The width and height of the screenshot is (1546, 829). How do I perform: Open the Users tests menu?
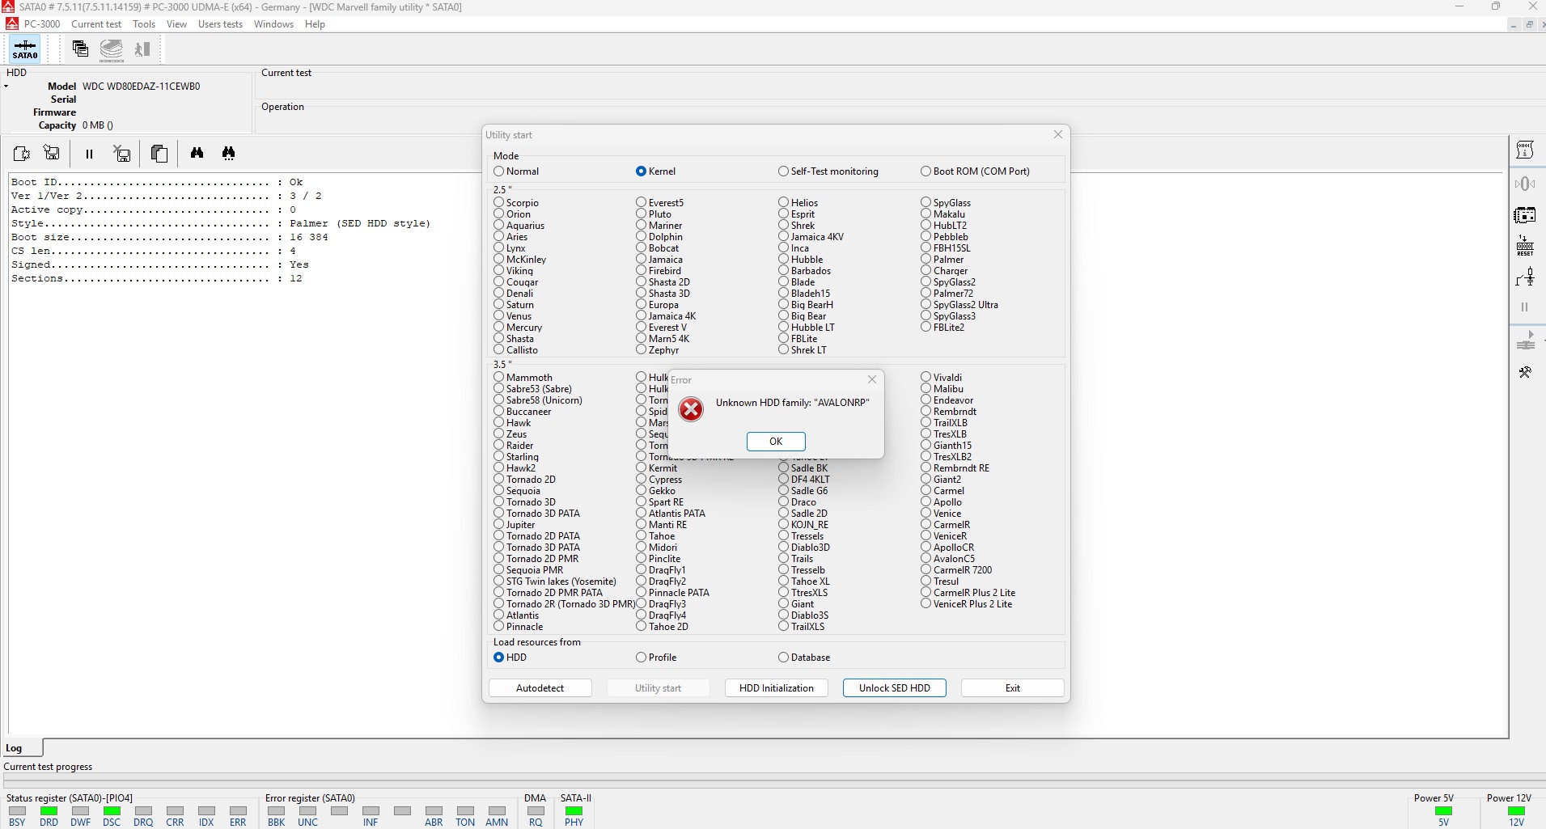(x=220, y=24)
